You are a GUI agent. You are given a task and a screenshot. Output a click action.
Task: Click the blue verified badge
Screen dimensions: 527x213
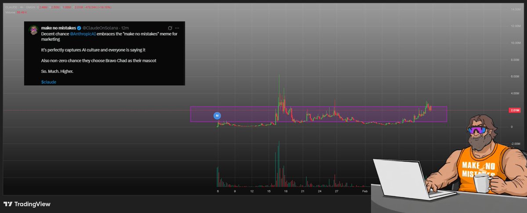(x=79, y=28)
